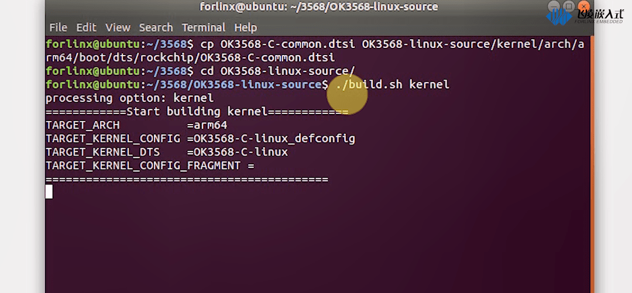The image size is (632, 293).
Task: Click the TARGET_KERNEL_CONFIG_FRAGMENT line
Action: [x=150, y=166]
